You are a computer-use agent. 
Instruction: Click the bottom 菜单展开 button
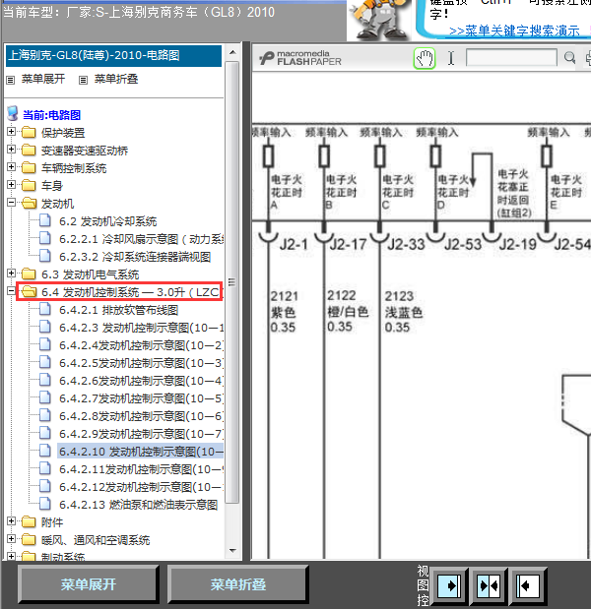pos(89,584)
